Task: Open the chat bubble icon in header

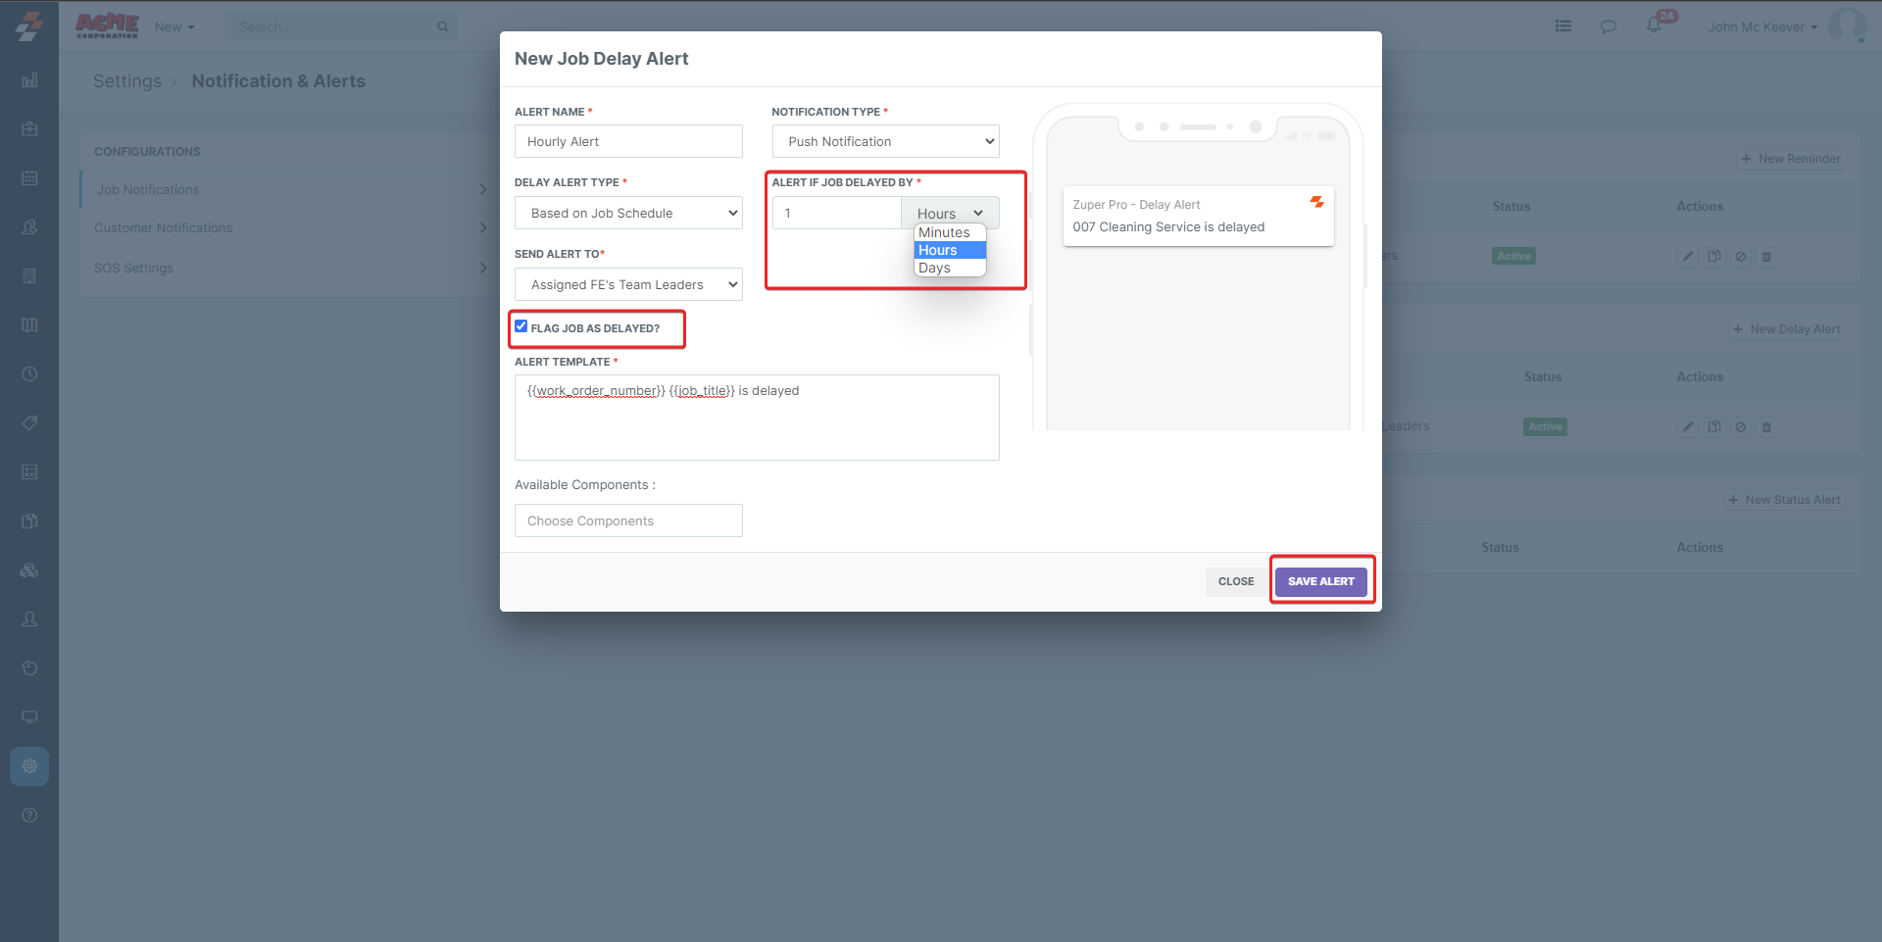Action: [1609, 26]
